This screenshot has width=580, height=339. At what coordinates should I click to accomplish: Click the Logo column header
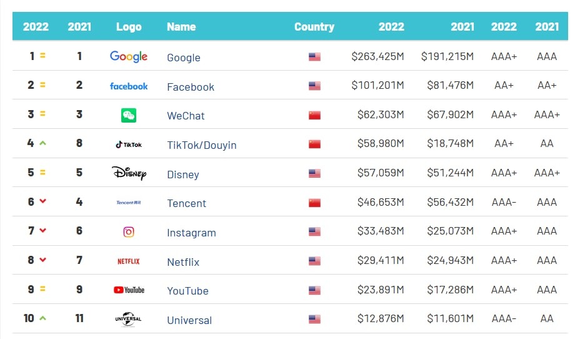(x=129, y=27)
